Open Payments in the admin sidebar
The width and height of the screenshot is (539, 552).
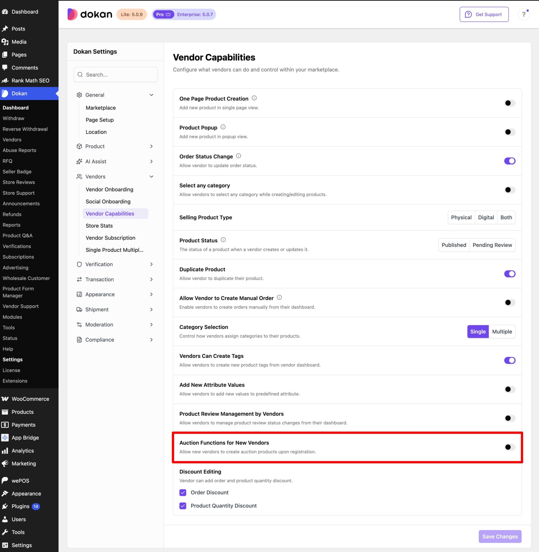pyautogui.click(x=29, y=425)
